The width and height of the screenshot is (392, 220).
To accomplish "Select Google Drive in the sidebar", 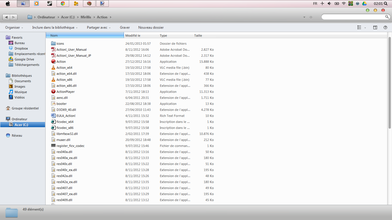I will point(24,59).
